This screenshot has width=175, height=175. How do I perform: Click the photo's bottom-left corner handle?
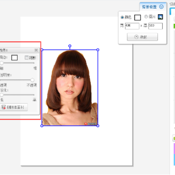pos(42,126)
